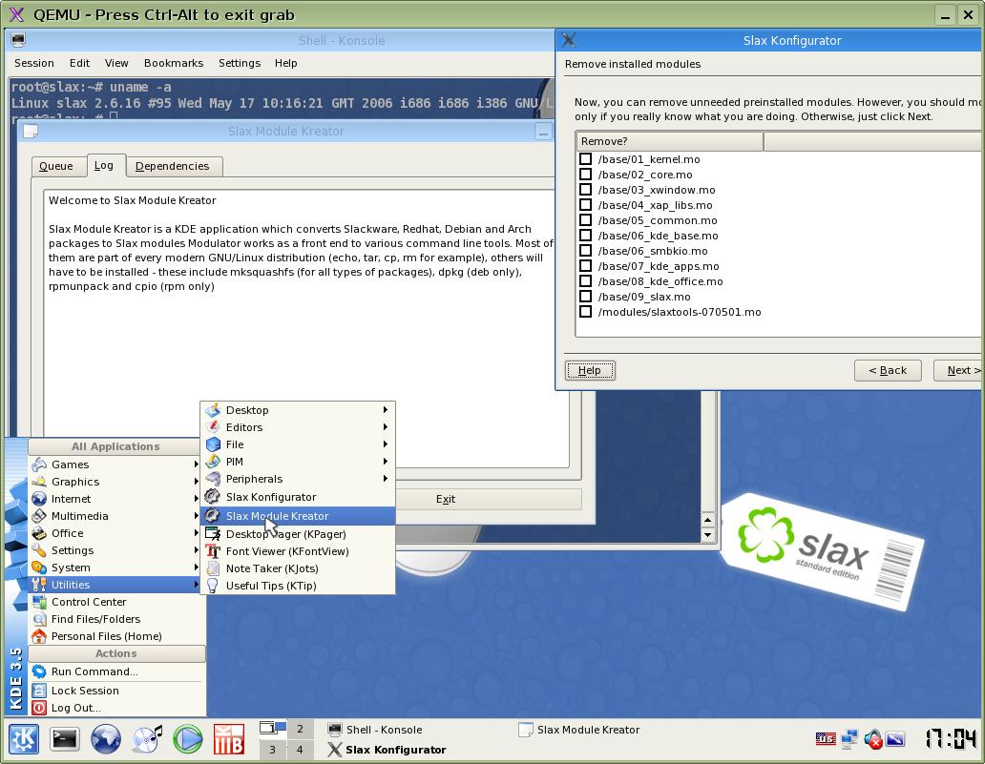Expand the Editors utilities submenu
985x764 pixels.
point(298,427)
